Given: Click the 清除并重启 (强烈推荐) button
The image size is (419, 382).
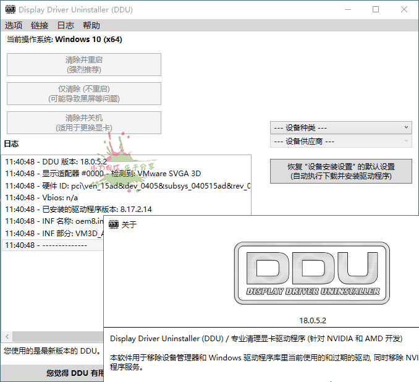Looking at the screenshot, I should pyautogui.click(x=84, y=64).
